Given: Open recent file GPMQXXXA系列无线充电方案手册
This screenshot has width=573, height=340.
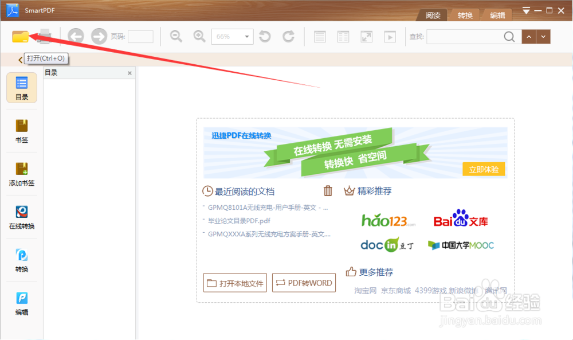Looking at the screenshot, I should (x=269, y=234).
